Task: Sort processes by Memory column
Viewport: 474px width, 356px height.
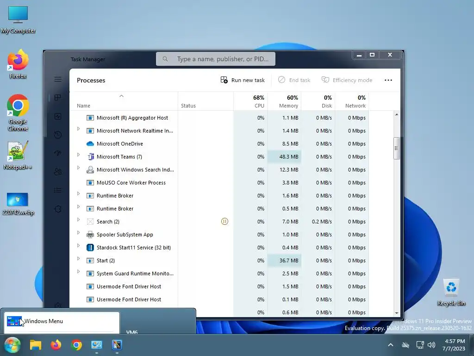Action: [284, 102]
